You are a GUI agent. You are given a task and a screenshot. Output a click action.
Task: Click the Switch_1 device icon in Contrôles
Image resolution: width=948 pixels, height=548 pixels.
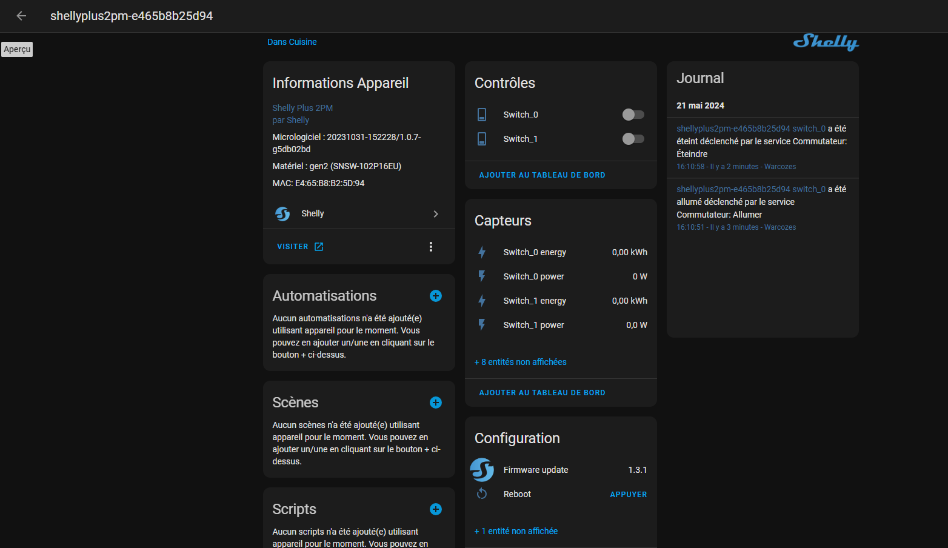pyautogui.click(x=482, y=139)
